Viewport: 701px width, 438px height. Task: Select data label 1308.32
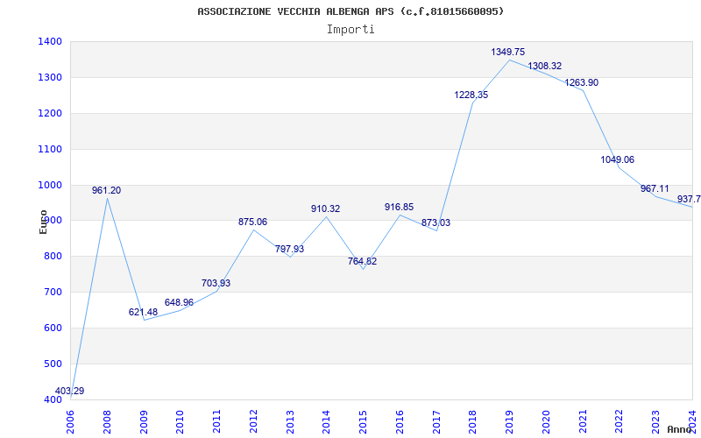click(544, 67)
